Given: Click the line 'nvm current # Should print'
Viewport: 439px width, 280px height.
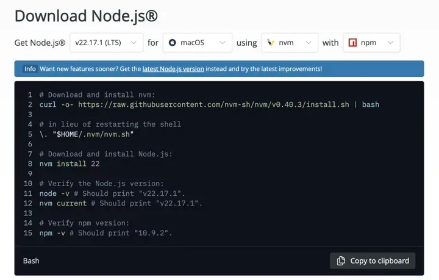Looking at the screenshot, I should [x=121, y=203].
